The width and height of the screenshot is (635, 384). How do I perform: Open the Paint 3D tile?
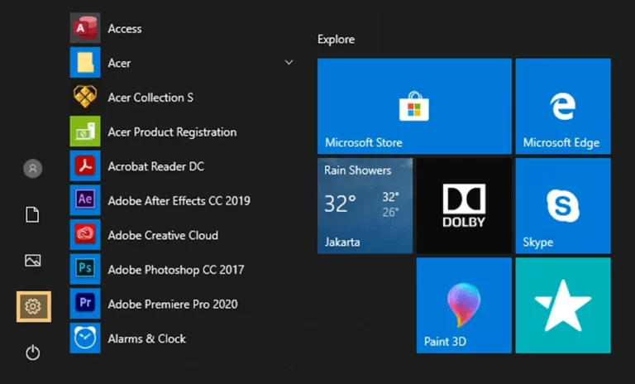coord(464,305)
